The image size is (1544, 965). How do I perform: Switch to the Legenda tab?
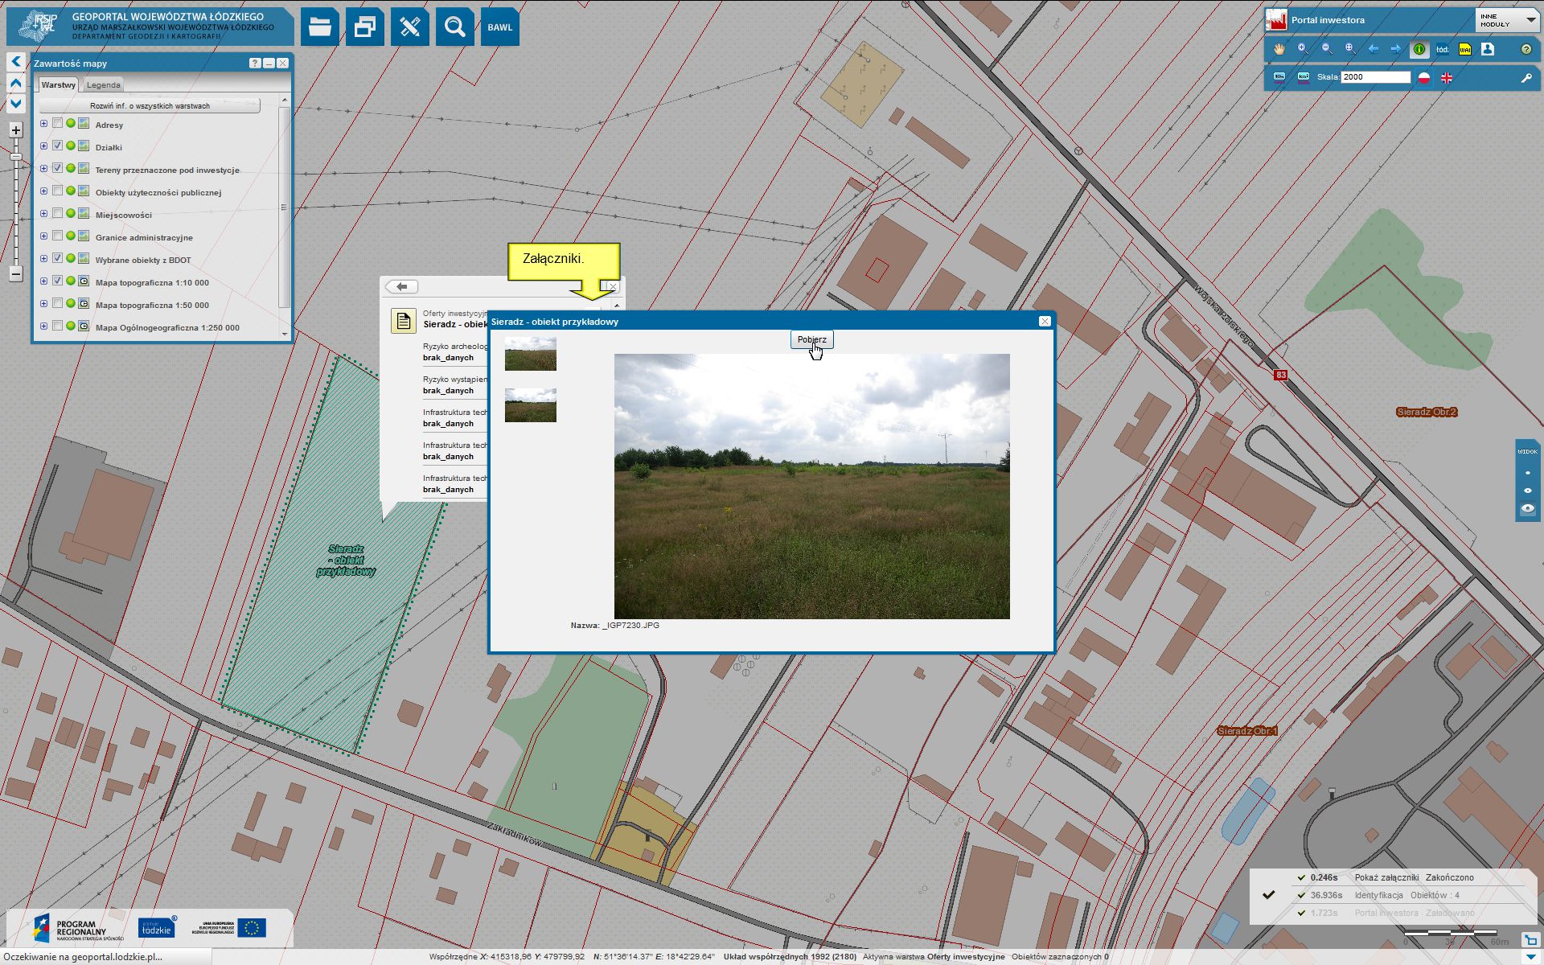pos(103,84)
